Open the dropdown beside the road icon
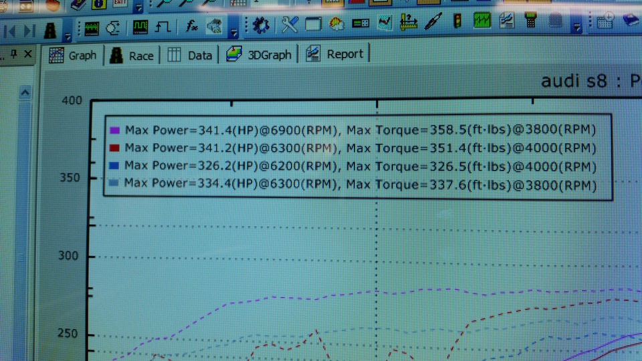 (x=68, y=36)
